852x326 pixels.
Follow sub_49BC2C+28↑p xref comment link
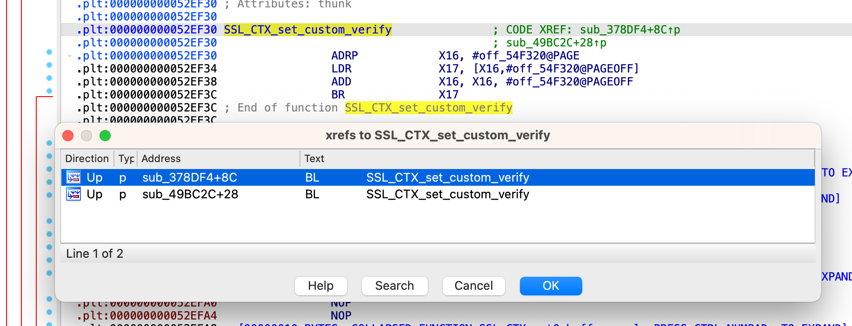(556, 43)
